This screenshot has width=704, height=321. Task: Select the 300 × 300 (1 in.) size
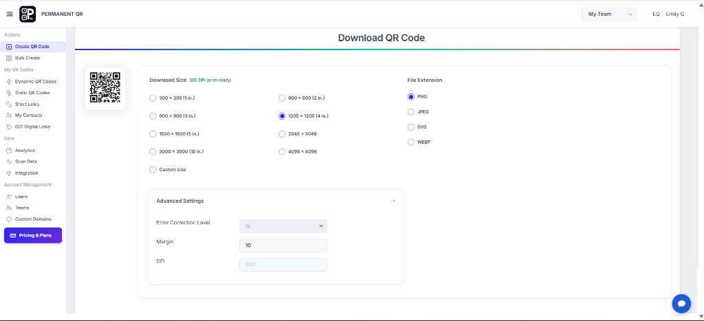click(x=153, y=98)
